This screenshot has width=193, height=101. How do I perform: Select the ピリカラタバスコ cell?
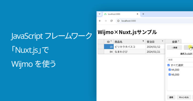tap(130, 47)
